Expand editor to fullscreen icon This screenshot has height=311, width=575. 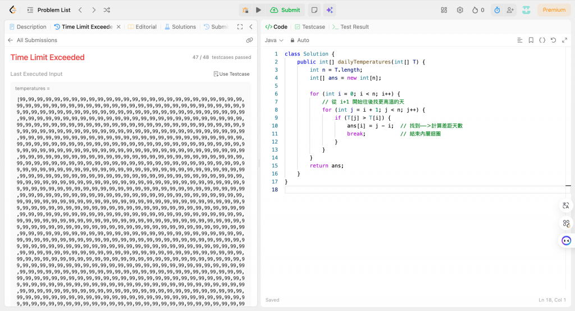coord(564,40)
